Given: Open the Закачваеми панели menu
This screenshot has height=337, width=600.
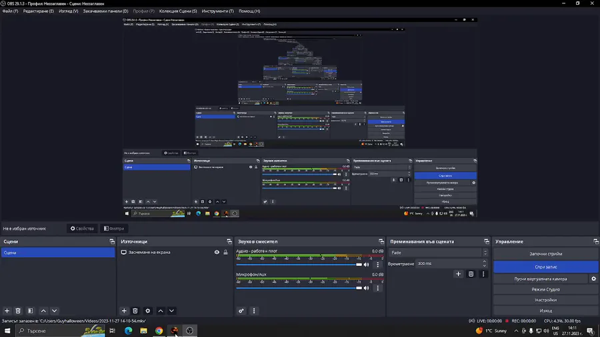Looking at the screenshot, I should [x=105, y=11].
